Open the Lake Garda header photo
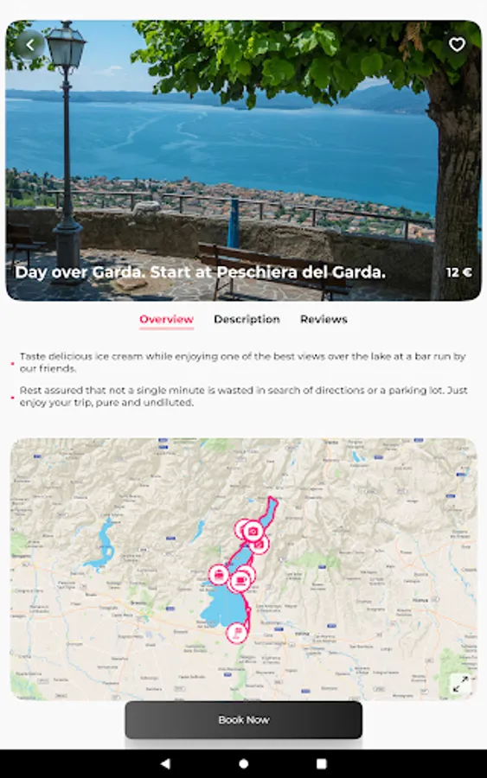Image resolution: width=487 pixels, height=778 pixels. click(243, 160)
